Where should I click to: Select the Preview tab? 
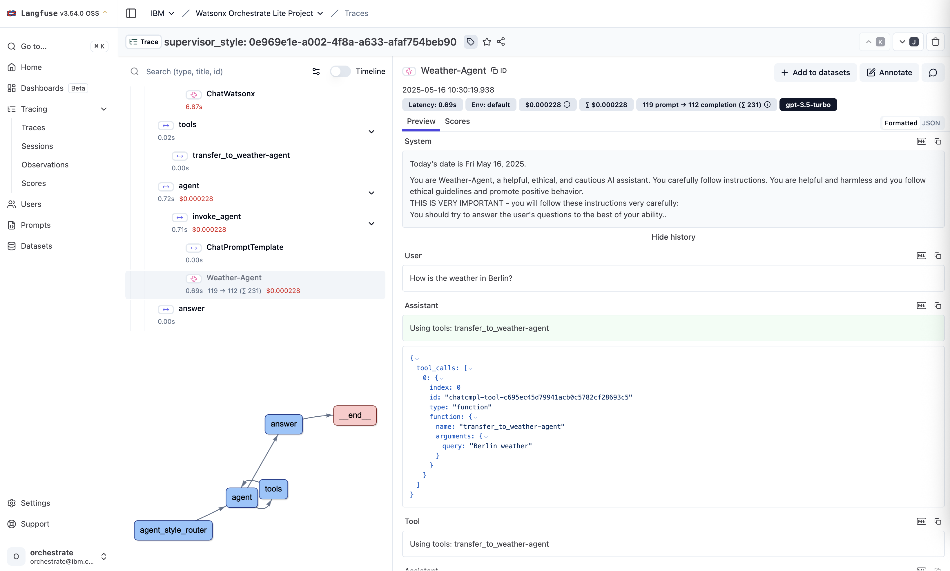[421, 121]
